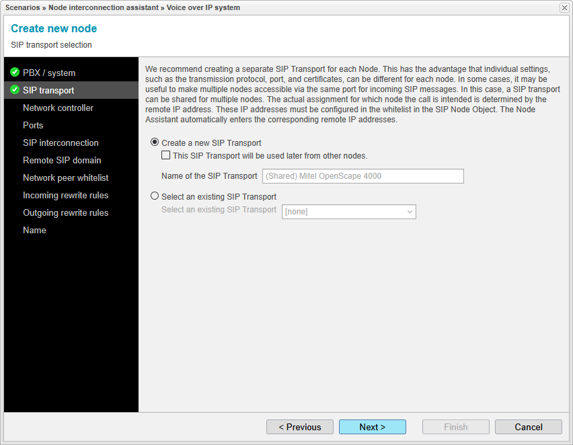Click the Name of the SIP Transport field
This screenshot has width=573, height=445.
click(x=362, y=176)
